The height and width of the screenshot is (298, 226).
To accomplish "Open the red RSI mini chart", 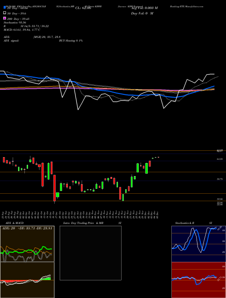I will tap(198, 280).
